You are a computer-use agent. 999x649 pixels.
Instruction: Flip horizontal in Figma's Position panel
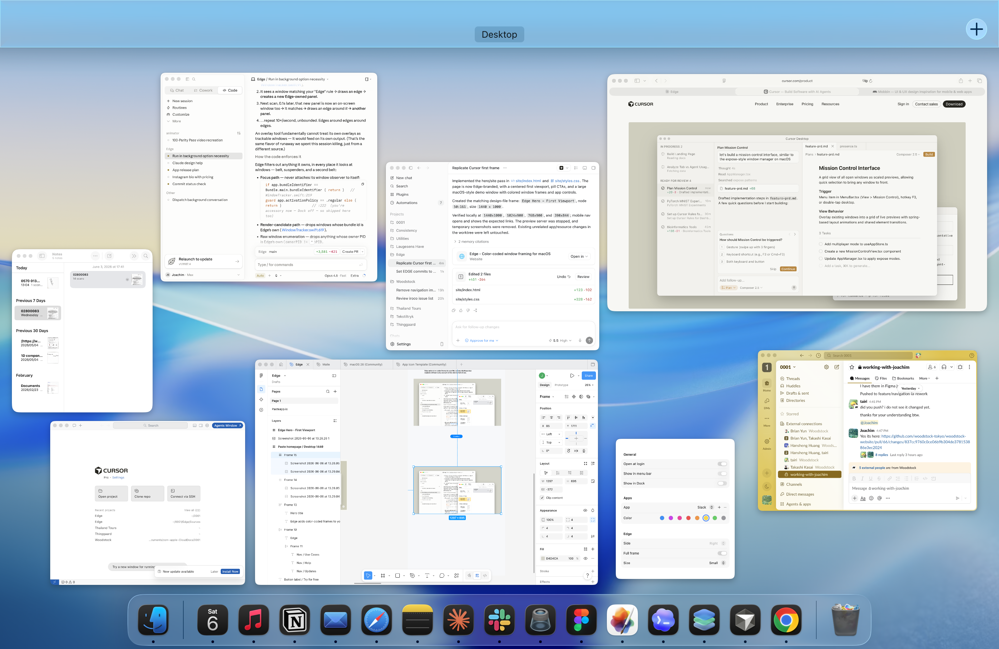coord(576,451)
